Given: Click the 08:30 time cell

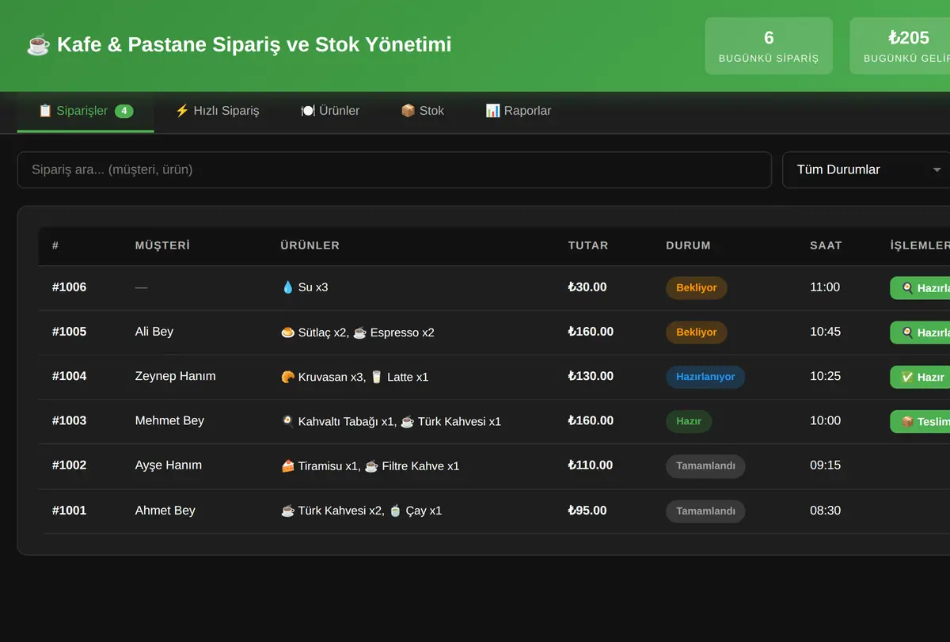Looking at the screenshot, I should 825,511.
